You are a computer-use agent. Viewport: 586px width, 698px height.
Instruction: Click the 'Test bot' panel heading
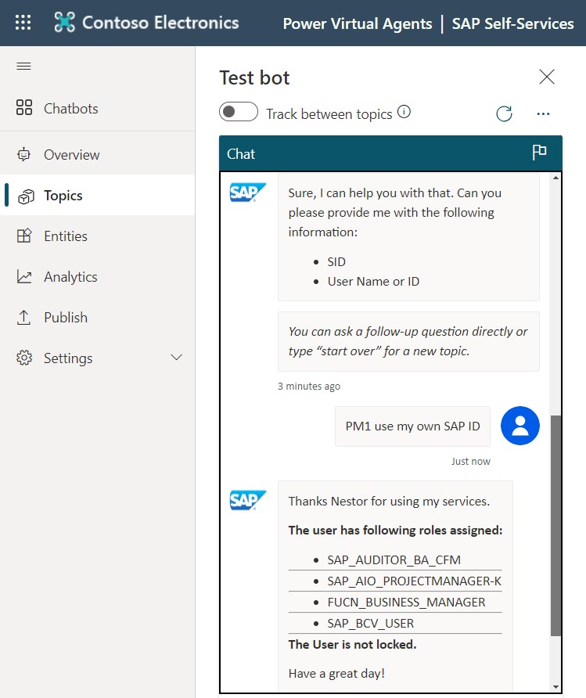pos(254,77)
